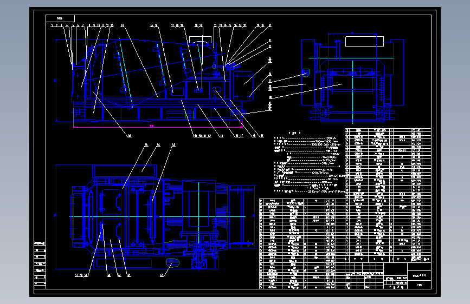Select part balloon label 48

click(222, 136)
